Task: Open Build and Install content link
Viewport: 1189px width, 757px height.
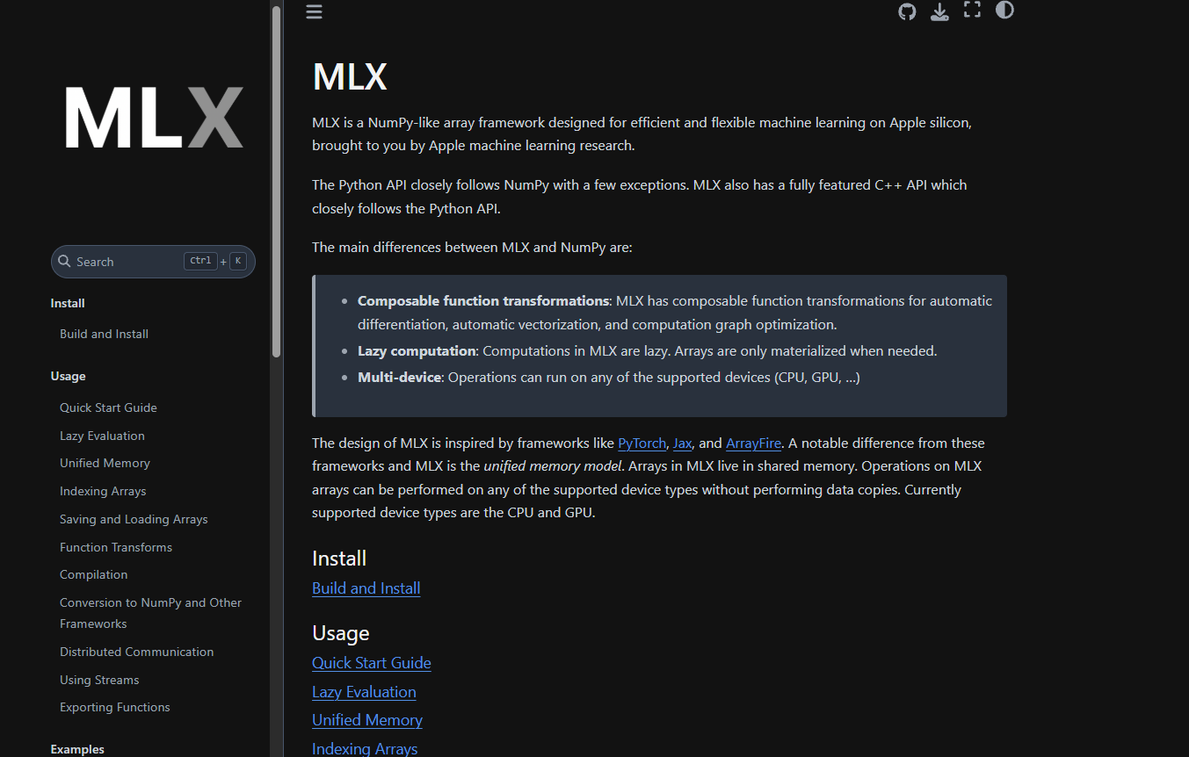Action: (x=366, y=588)
